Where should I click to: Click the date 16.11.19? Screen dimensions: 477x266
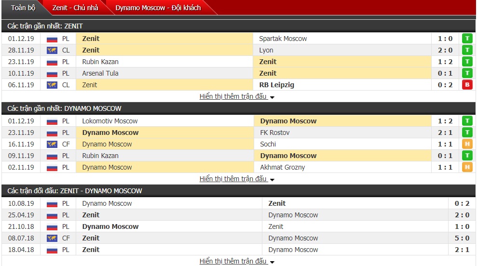(x=21, y=144)
